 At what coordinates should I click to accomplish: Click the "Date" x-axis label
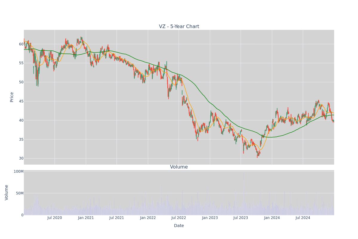tap(179, 226)
